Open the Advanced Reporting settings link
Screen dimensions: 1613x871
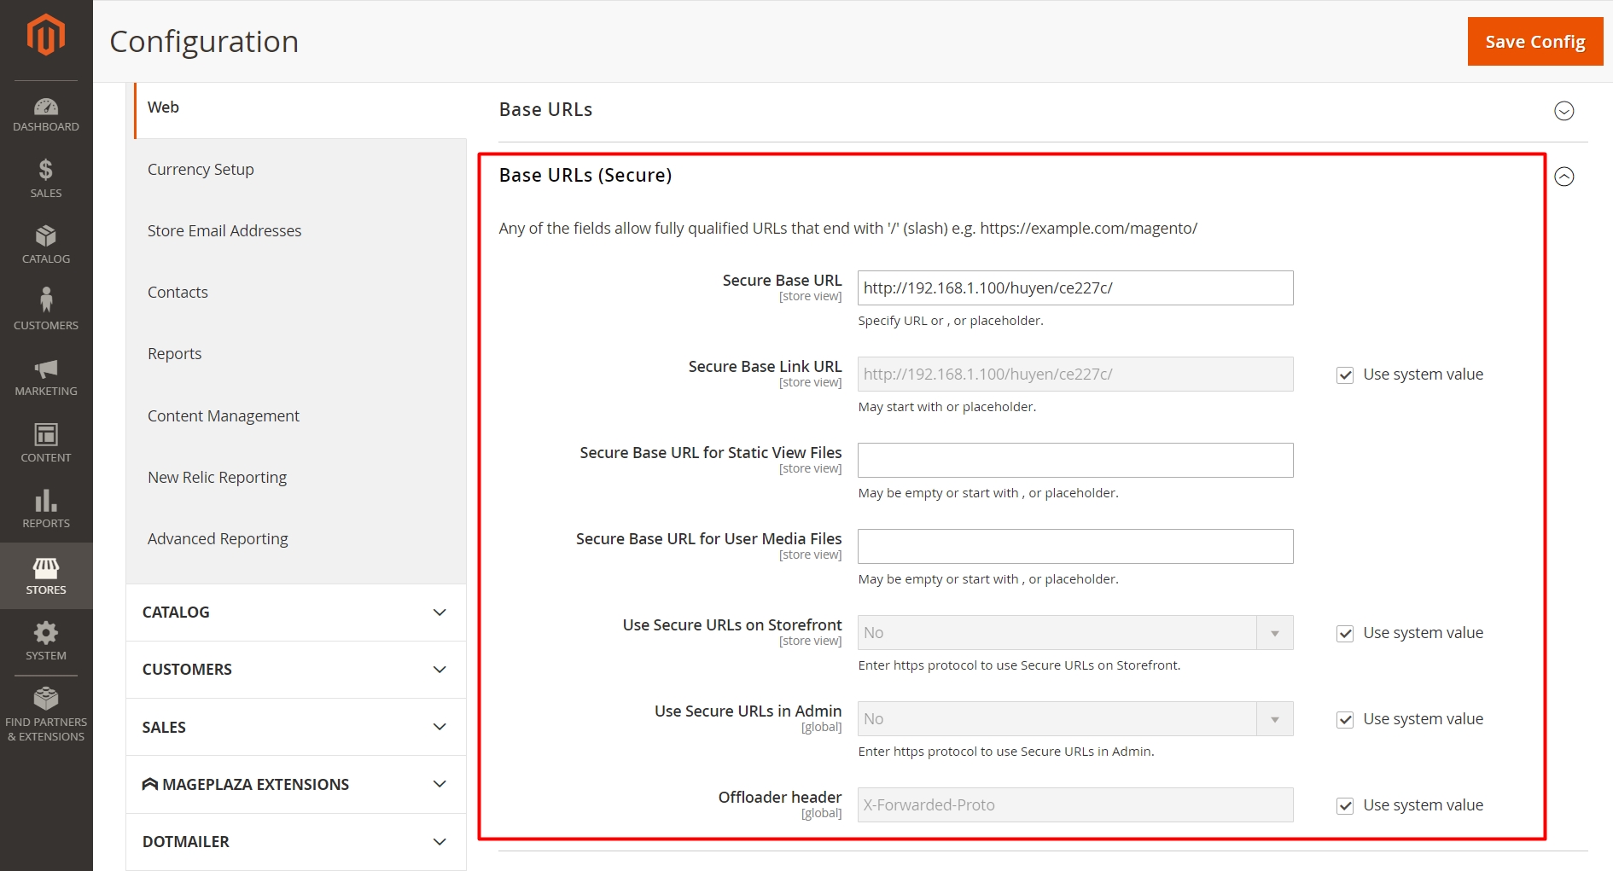tap(218, 538)
